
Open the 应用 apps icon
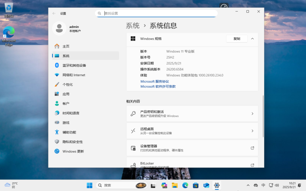[57, 94]
